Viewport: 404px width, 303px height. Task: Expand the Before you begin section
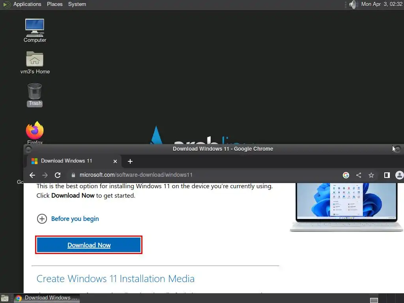68,219
